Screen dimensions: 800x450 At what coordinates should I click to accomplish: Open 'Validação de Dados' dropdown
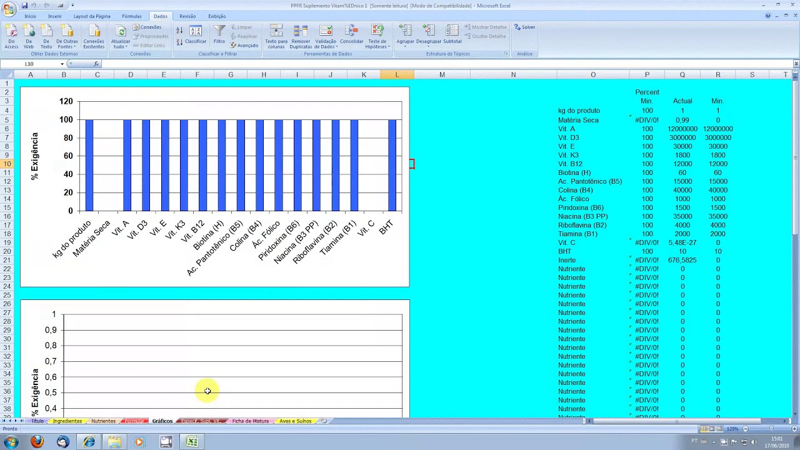coord(326,37)
